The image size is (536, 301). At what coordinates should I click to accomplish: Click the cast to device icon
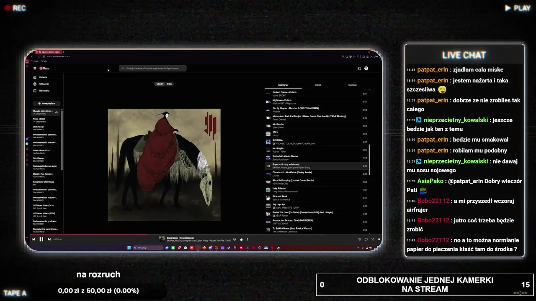tap(359, 68)
